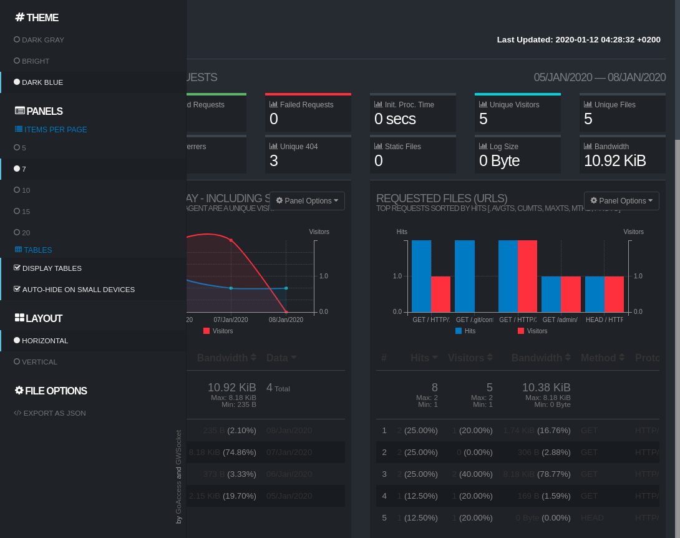The image size is (680, 538).
Task: Click the chart icon next to Init. Proc. Time
Action: 378,105
